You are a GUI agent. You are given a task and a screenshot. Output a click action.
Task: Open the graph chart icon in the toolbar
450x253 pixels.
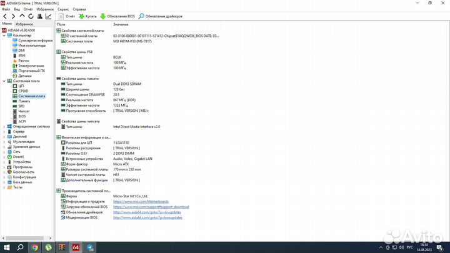click(48, 16)
